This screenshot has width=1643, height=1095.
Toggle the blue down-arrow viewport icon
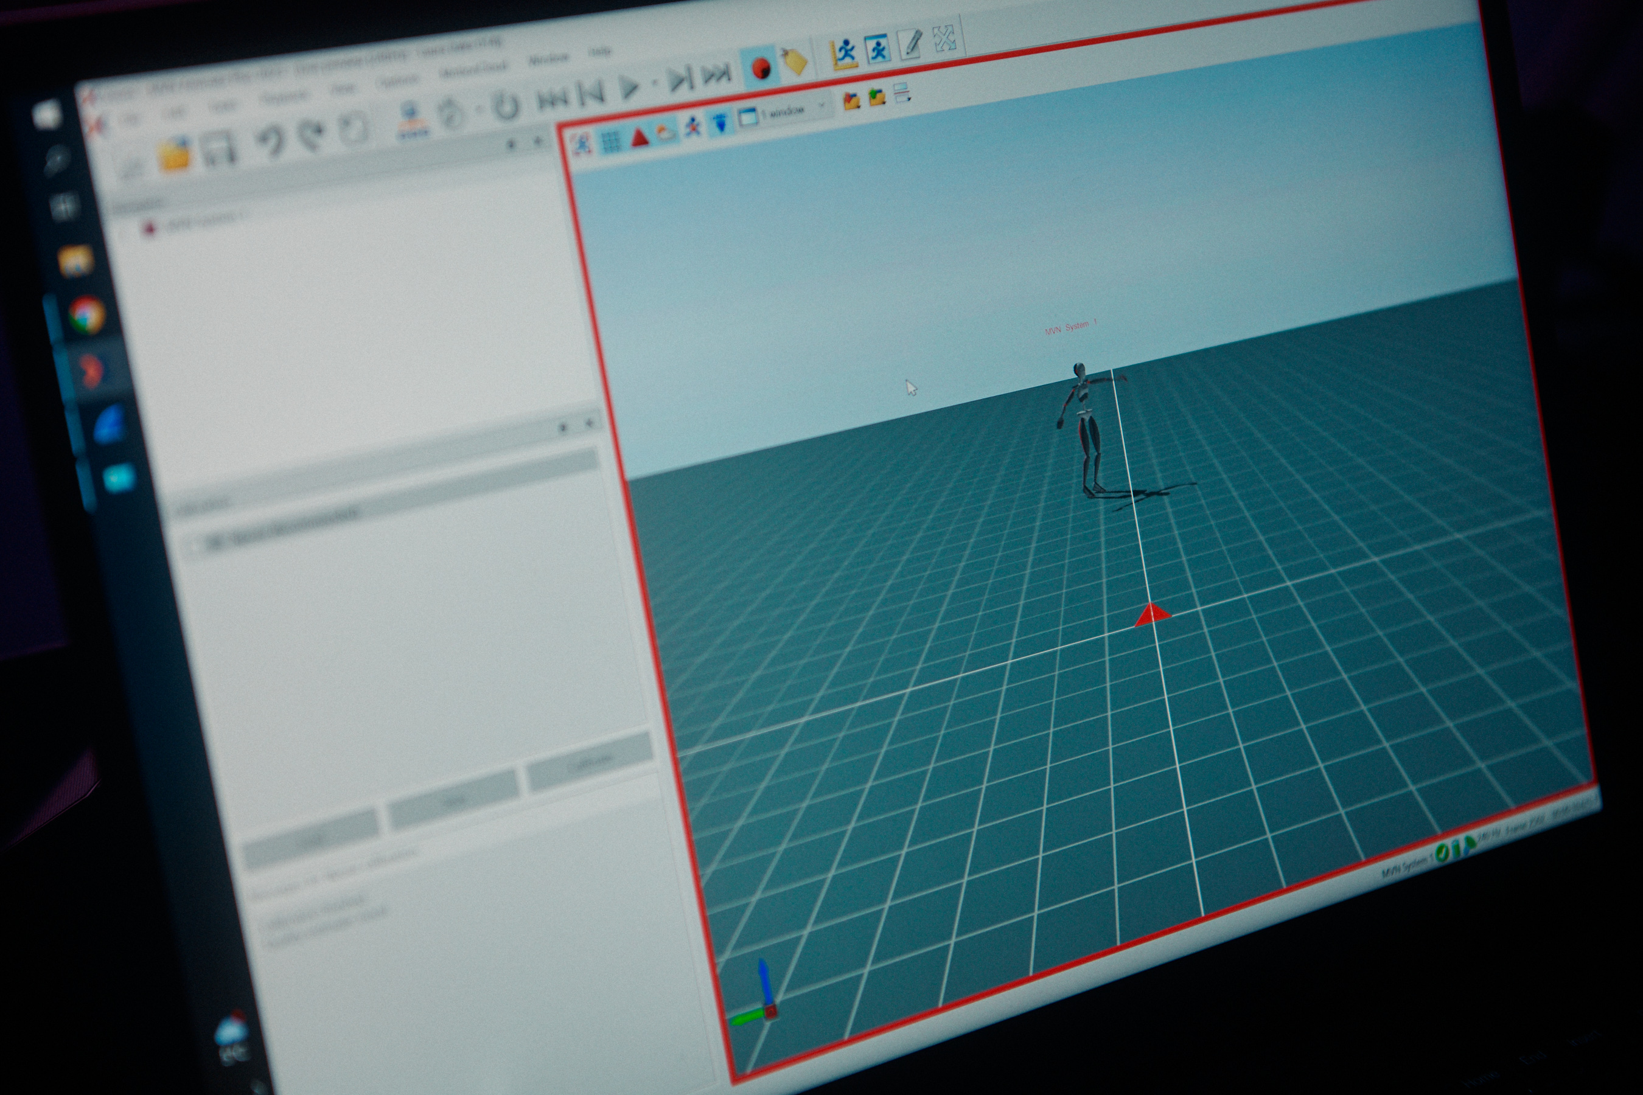719,124
